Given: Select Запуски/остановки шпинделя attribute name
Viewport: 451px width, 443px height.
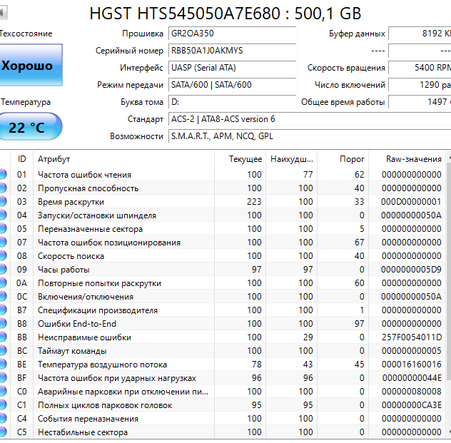Looking at the screenshot, I should [97, 215].
